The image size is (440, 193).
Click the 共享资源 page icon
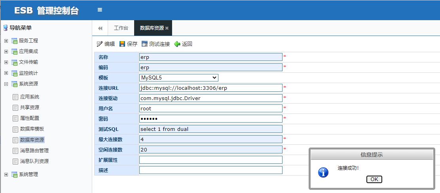[x=15, y=108]
